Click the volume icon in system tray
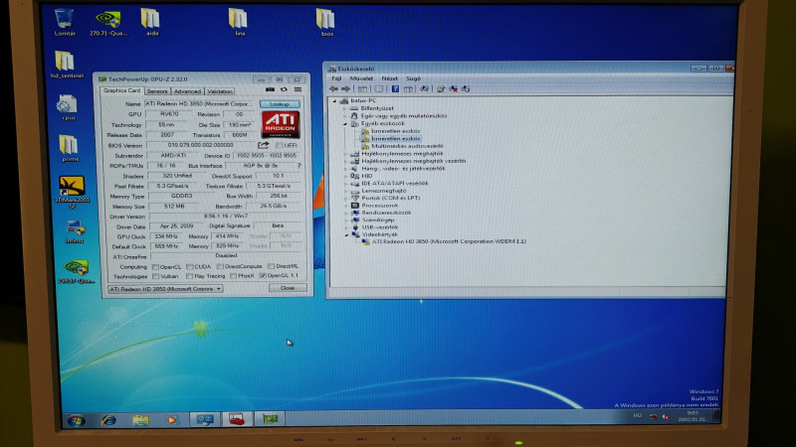This screenshot has height=447, width=796. pyautogui.click(x=665, y=416)
